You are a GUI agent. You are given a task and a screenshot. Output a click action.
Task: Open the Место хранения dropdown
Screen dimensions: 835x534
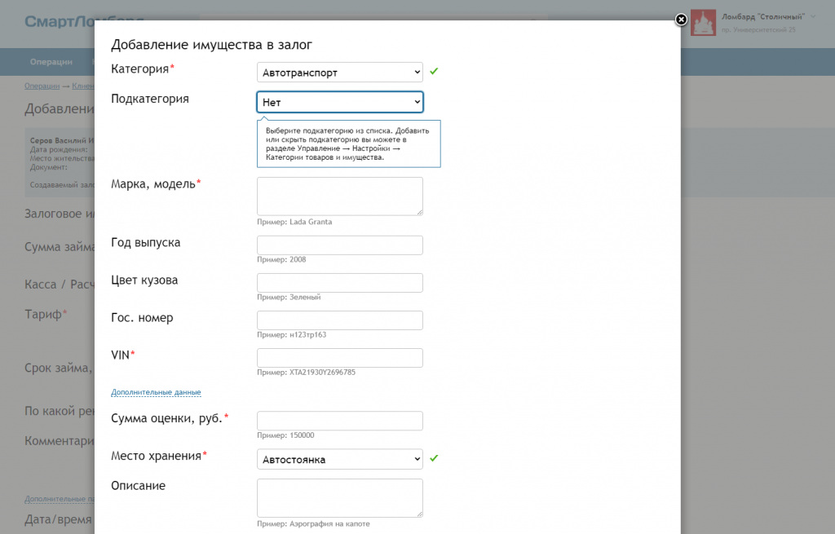(339, 459)
